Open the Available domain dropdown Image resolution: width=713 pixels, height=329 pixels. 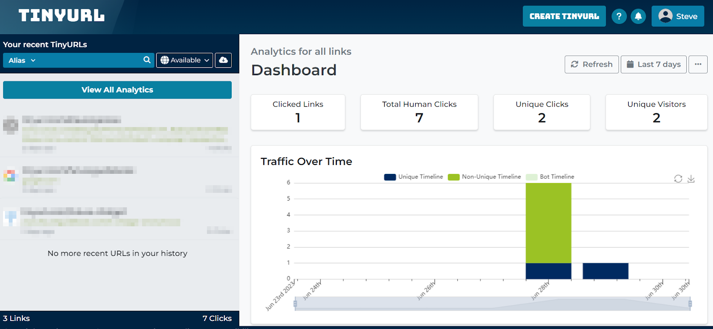[184, 60]
